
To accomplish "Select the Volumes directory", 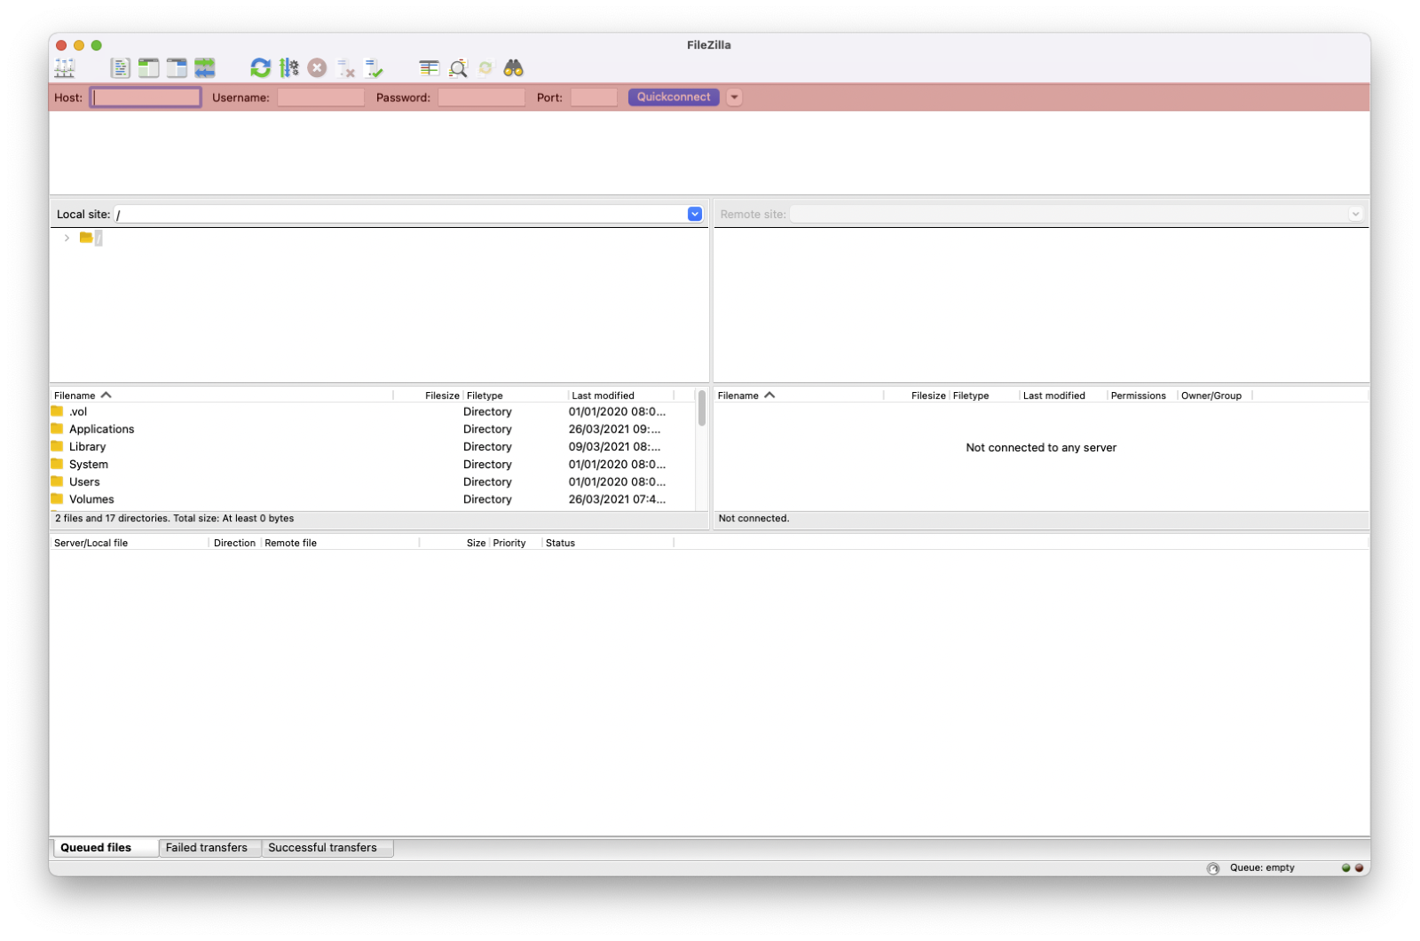I will (x=373, y=499).
